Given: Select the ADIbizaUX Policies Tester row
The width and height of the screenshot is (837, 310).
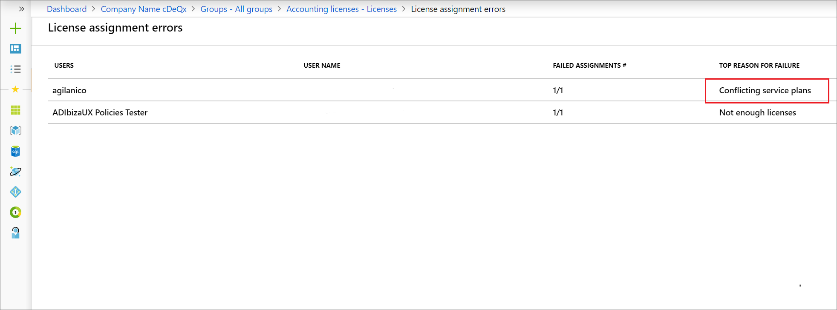Looking at the screenshot, I should (442, 112).
